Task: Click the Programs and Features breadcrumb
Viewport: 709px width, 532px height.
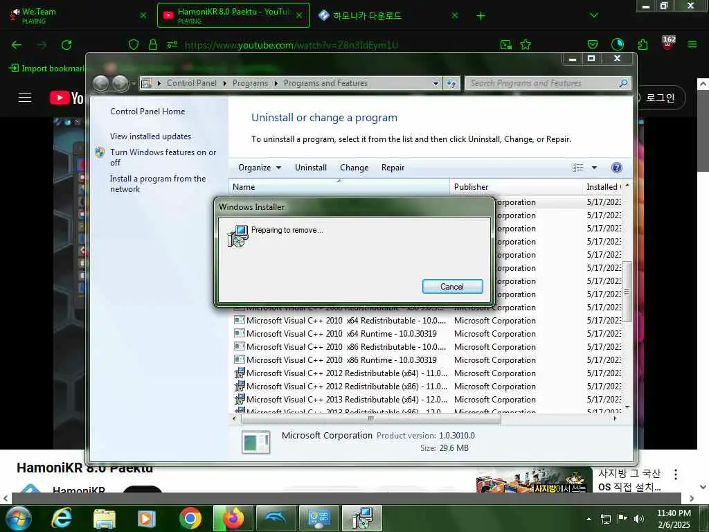Action: [325, 83]
